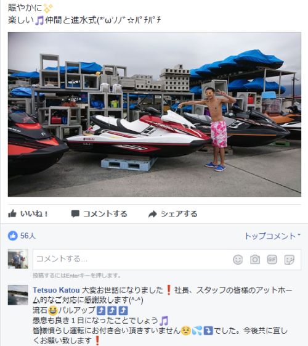Expand the トップコメント sort dropdown
The image size is (308, 346).
(x=272, y=236)
